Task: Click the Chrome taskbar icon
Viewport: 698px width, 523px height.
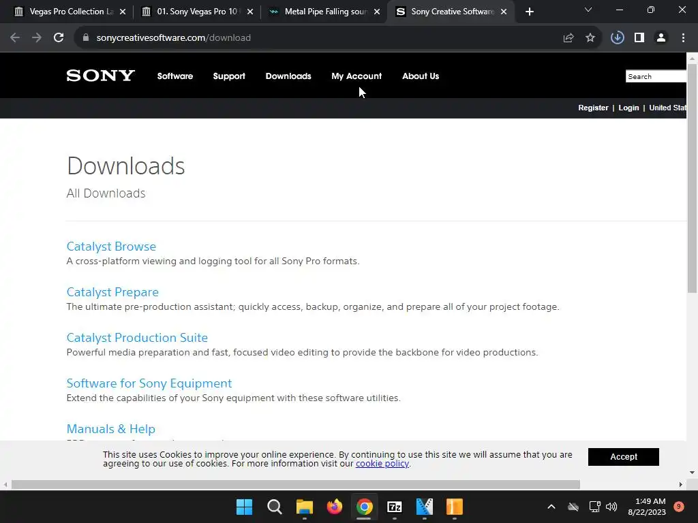Action: click(364, 507)
